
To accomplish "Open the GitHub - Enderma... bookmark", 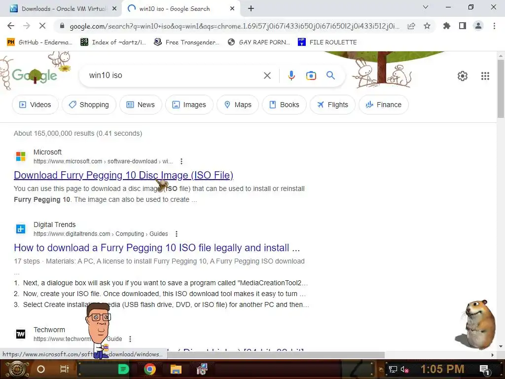I will (39, 42).
